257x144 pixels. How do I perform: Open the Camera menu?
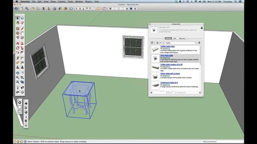pos(61,2)
